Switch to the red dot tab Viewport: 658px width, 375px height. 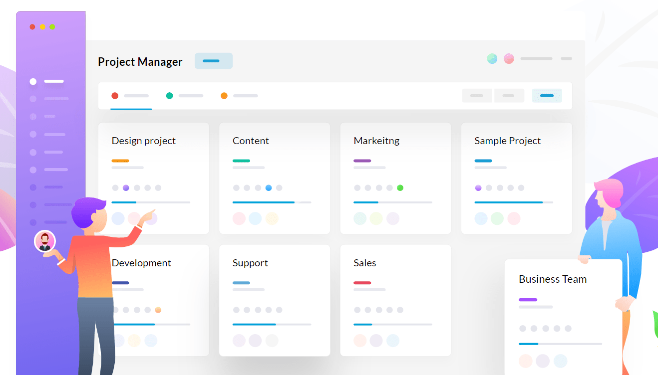[130, 96]
